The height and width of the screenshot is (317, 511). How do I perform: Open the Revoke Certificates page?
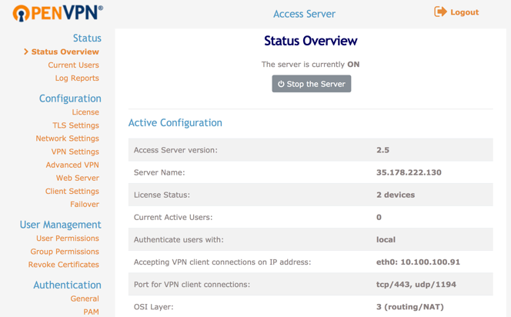point(64,265)
